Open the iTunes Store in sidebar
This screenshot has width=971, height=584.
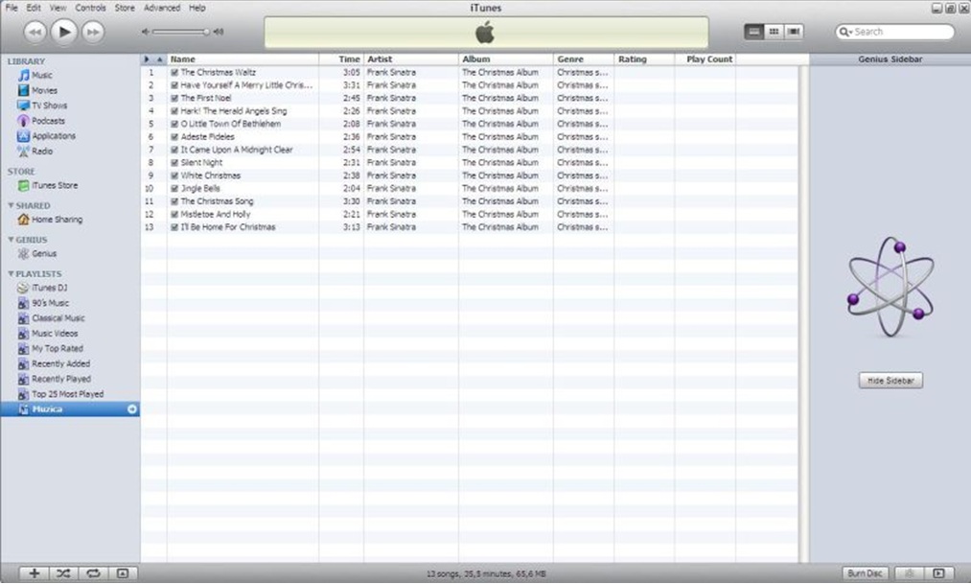point(54,186)
